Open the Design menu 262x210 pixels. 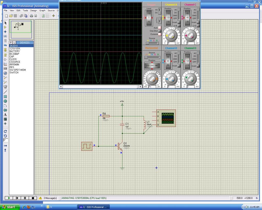click(x=34, y=11)
